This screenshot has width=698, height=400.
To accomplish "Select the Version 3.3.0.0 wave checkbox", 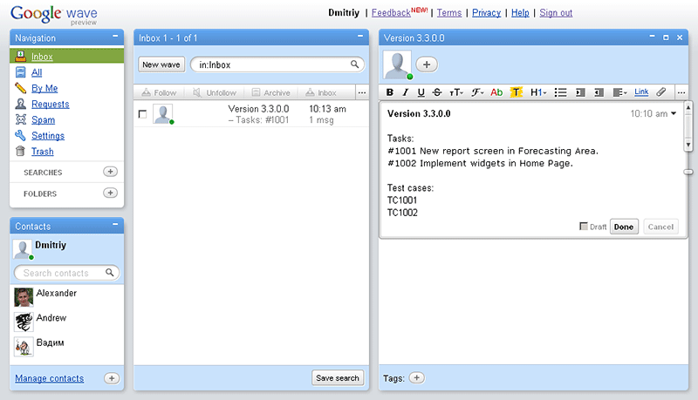I will (142, 114).
